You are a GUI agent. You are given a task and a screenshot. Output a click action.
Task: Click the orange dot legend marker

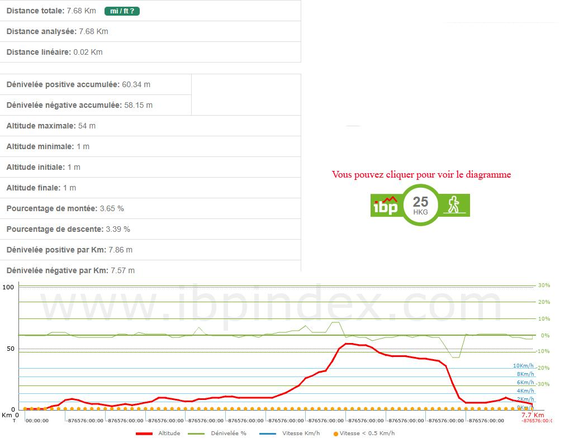[336, 433]
